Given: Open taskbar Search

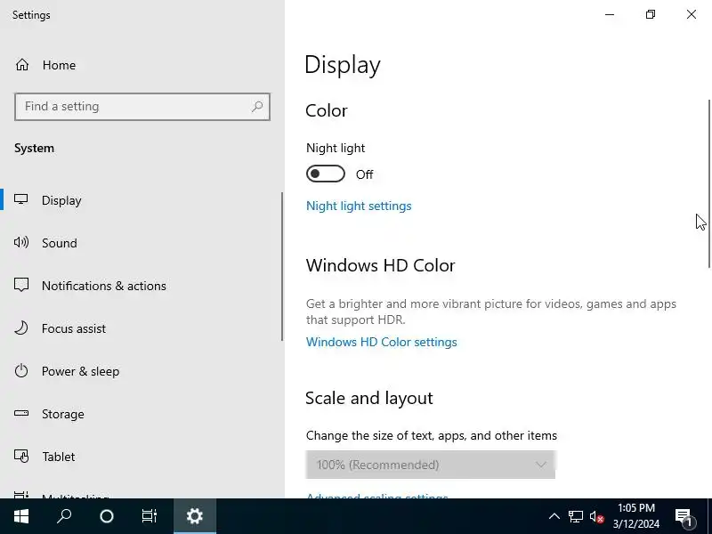Looking at the screenshot, I should click(x=64, y=516).
